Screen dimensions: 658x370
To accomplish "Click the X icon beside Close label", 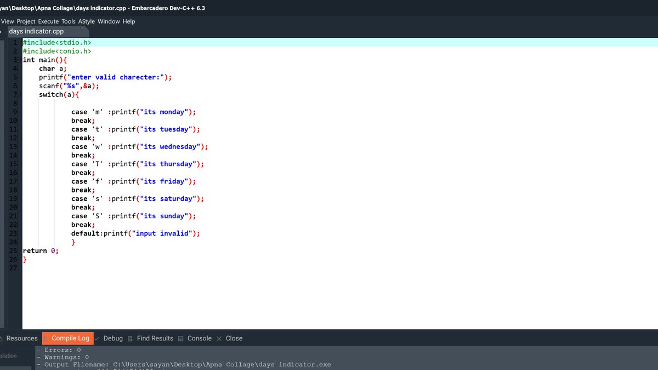I will click(x=219, y=338).
